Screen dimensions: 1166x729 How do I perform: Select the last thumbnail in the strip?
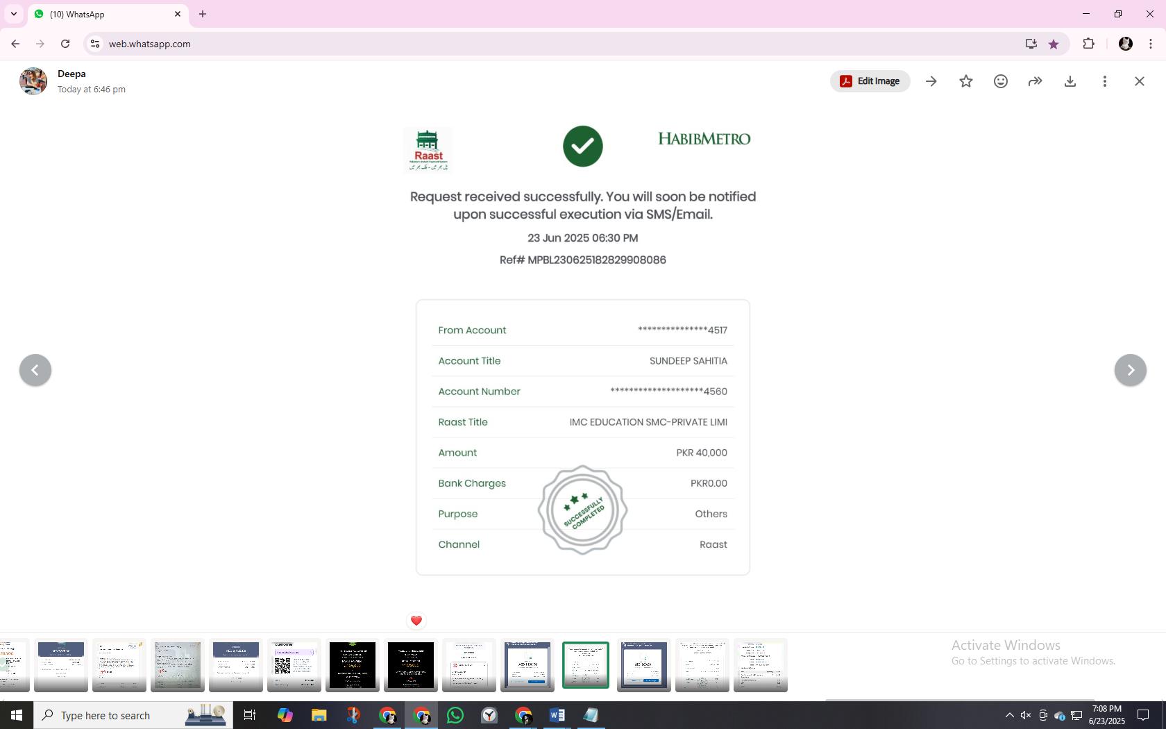click(761, 665)
